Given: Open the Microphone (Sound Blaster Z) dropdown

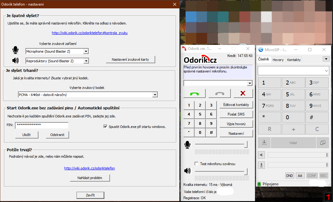Looking at the screenshot, I should tap(86, 51).
